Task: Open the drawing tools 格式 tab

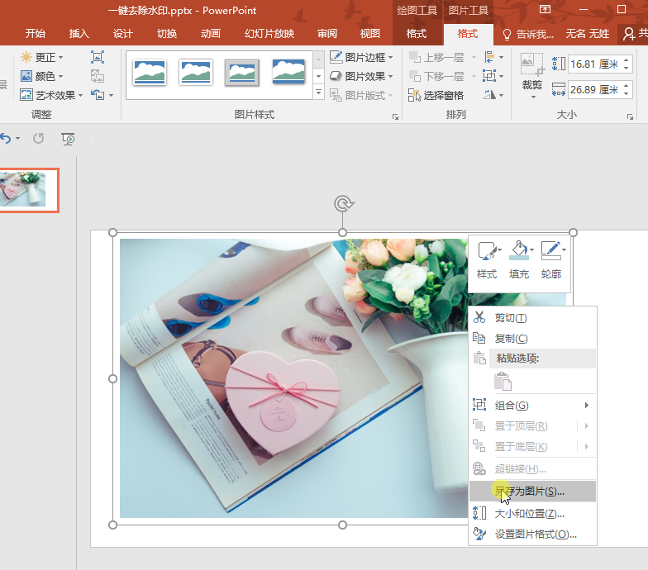Action: click(x=417, y=33)
